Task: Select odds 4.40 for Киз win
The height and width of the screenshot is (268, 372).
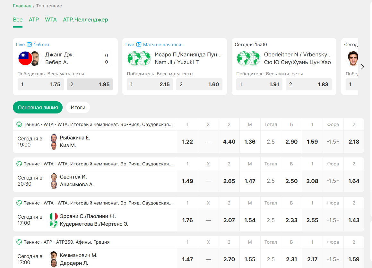Action: [229, 142]
